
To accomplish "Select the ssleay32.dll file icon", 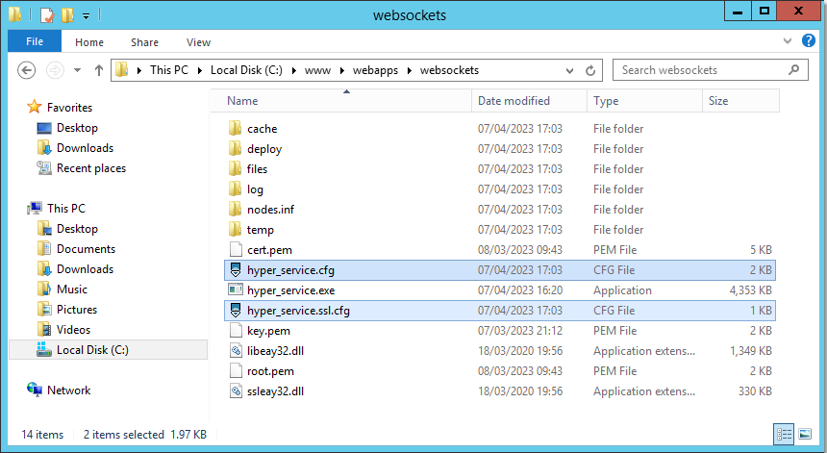I will [x=236, y=390].
